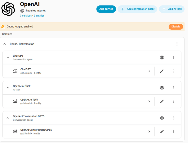188x143 pixels.
Task: Collapse the OpenAI AI Task card
Action: pos(8,88)
